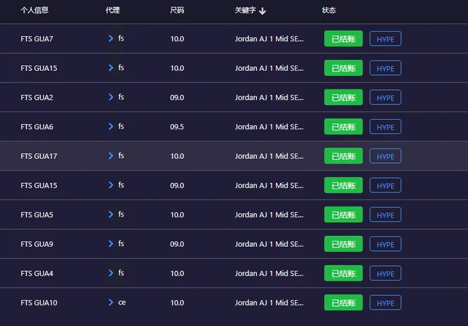Click 已结账 status in FTS GUA2 row
The height and width of the screenshot is (326, 468).
(x=343, y=97)
